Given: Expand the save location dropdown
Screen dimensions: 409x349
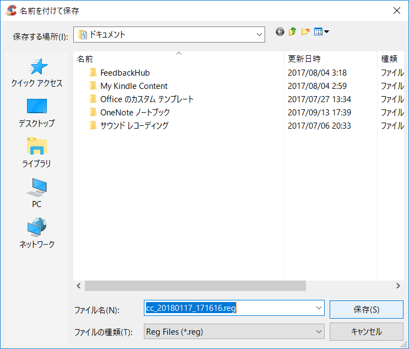Looking at the screenshot, I should 259,34.
